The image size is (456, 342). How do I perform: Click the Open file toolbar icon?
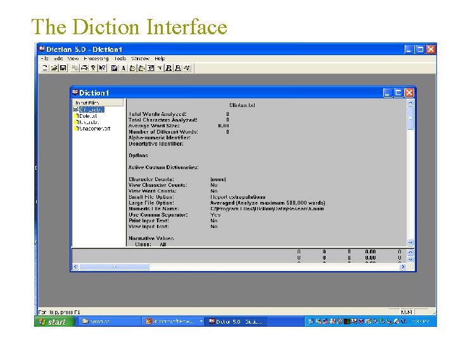pyautogui.click(x=54, y=68)
